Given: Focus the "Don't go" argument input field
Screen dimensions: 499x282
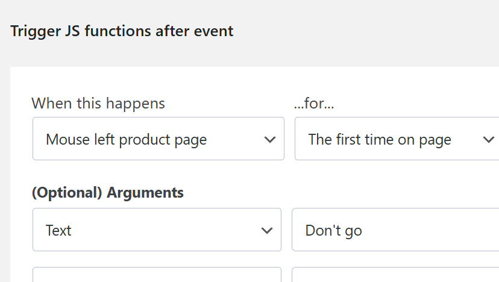Looking at the screenshot, I should click(x=395, y=230).
